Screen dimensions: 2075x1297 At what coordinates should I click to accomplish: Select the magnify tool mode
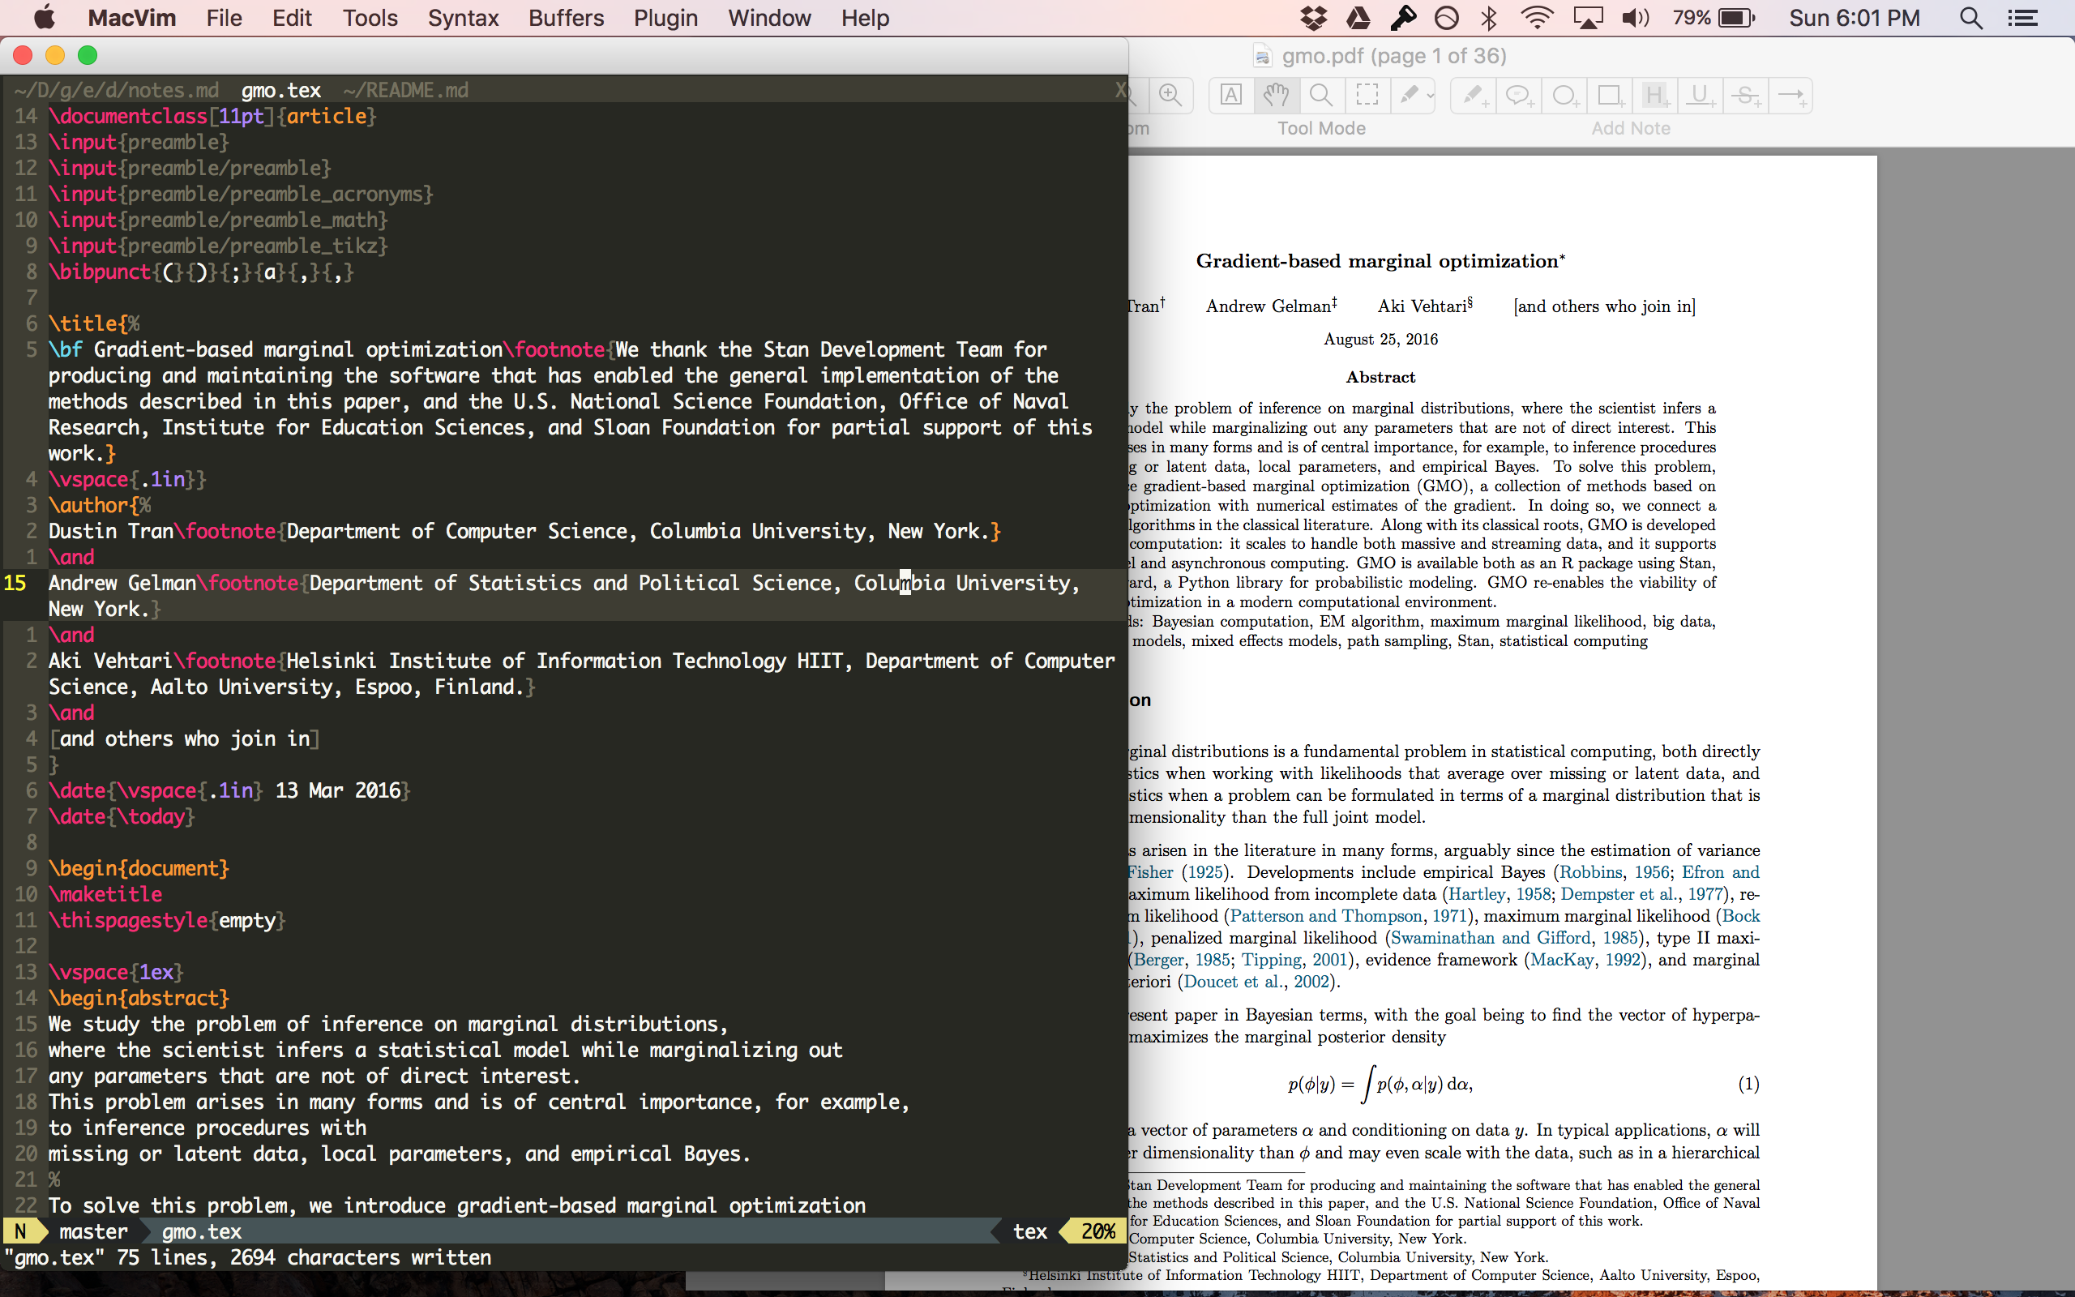tap(1321, 95)
